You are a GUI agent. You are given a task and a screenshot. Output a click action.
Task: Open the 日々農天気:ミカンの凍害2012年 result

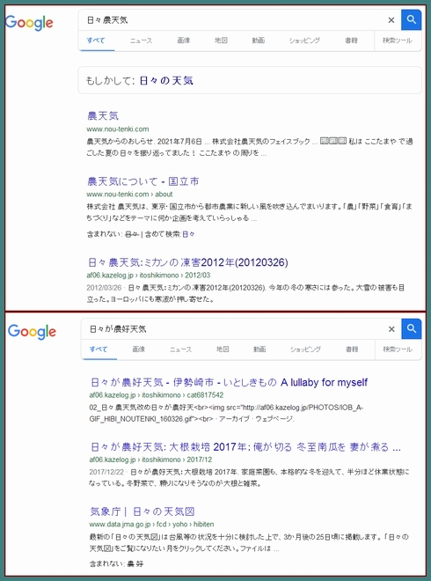[188, 262]
